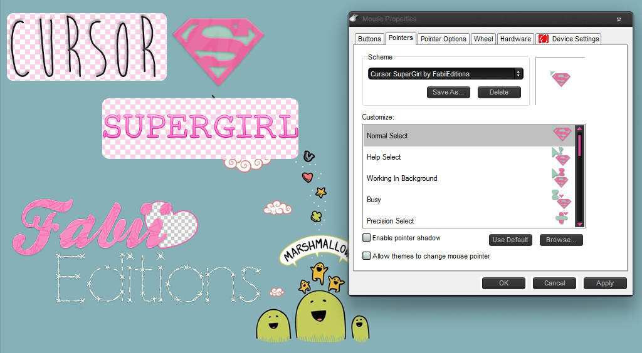Open the Pointer Options tab

tap(443, 39)
